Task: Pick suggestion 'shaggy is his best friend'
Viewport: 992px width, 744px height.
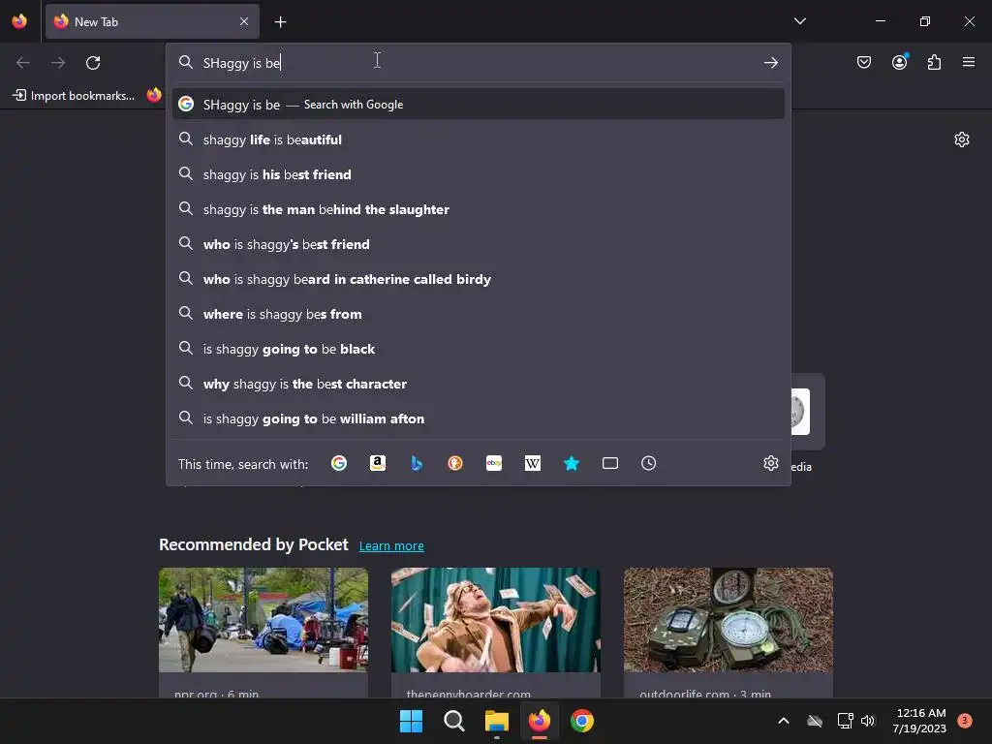Action: click(479, 174)
